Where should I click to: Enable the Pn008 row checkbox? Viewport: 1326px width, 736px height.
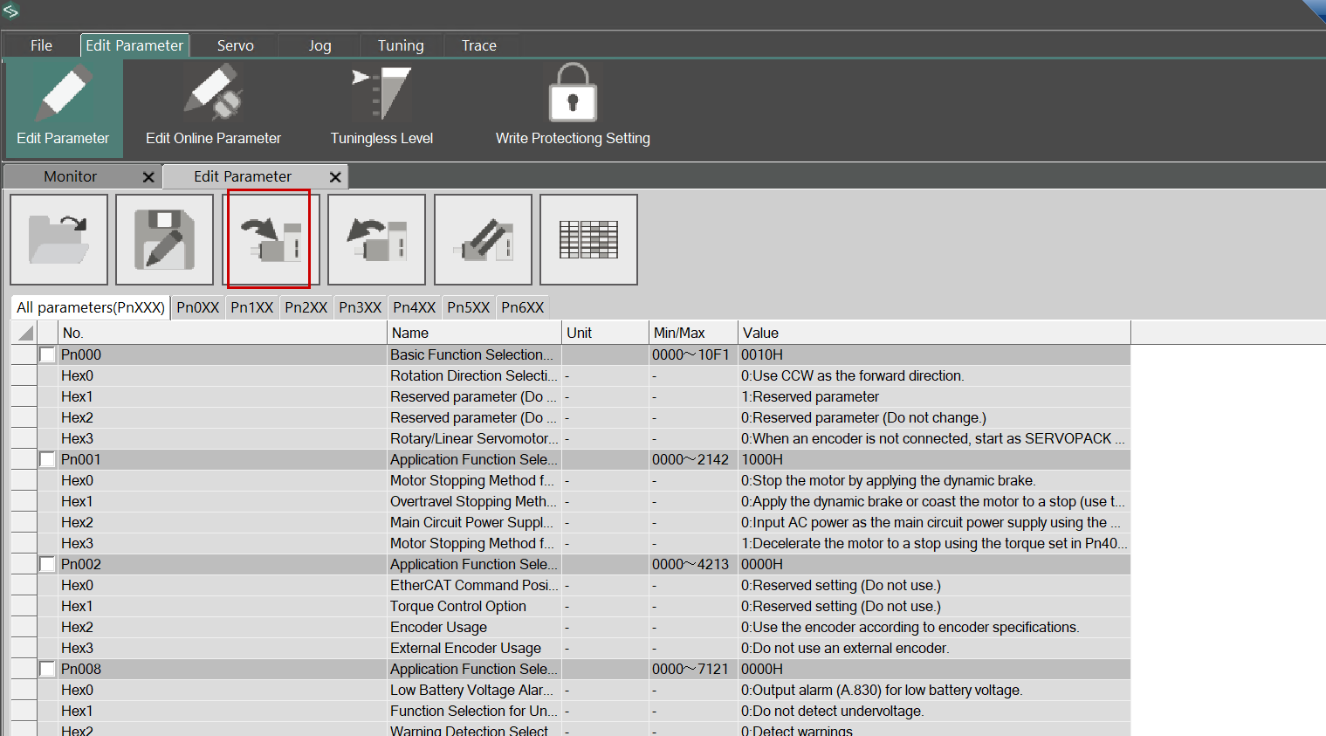click(x=47, y=670)
